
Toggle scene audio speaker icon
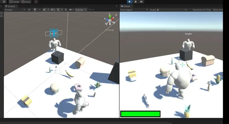(x=40, y=10)
